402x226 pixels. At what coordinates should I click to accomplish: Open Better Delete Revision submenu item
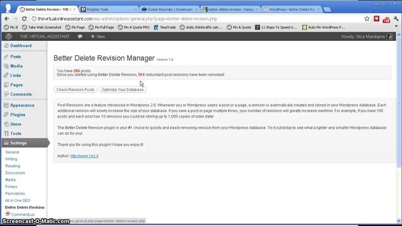[25, 207]
